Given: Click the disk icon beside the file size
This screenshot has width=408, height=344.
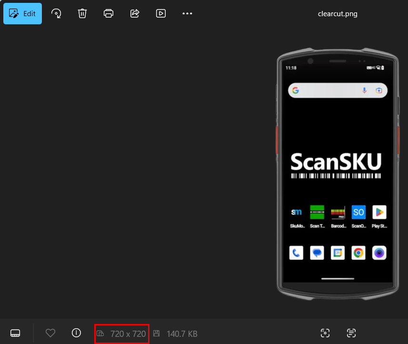Looking at the screenshot, I should tap(156, 334).
